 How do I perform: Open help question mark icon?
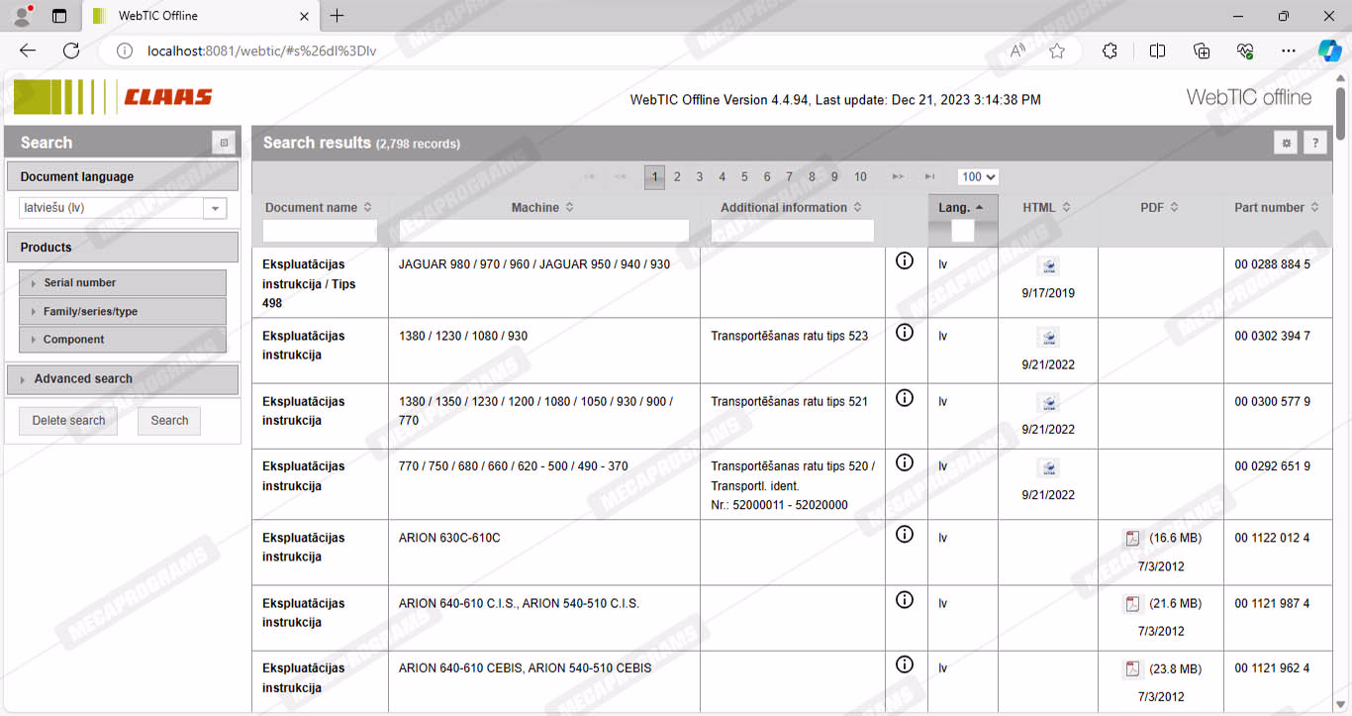coord(1314,144)
